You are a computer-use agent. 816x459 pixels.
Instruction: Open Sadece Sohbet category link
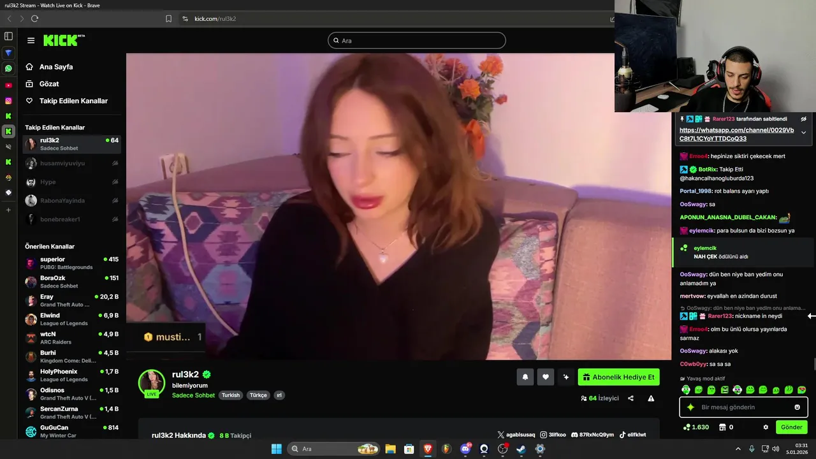pos(193,395)
